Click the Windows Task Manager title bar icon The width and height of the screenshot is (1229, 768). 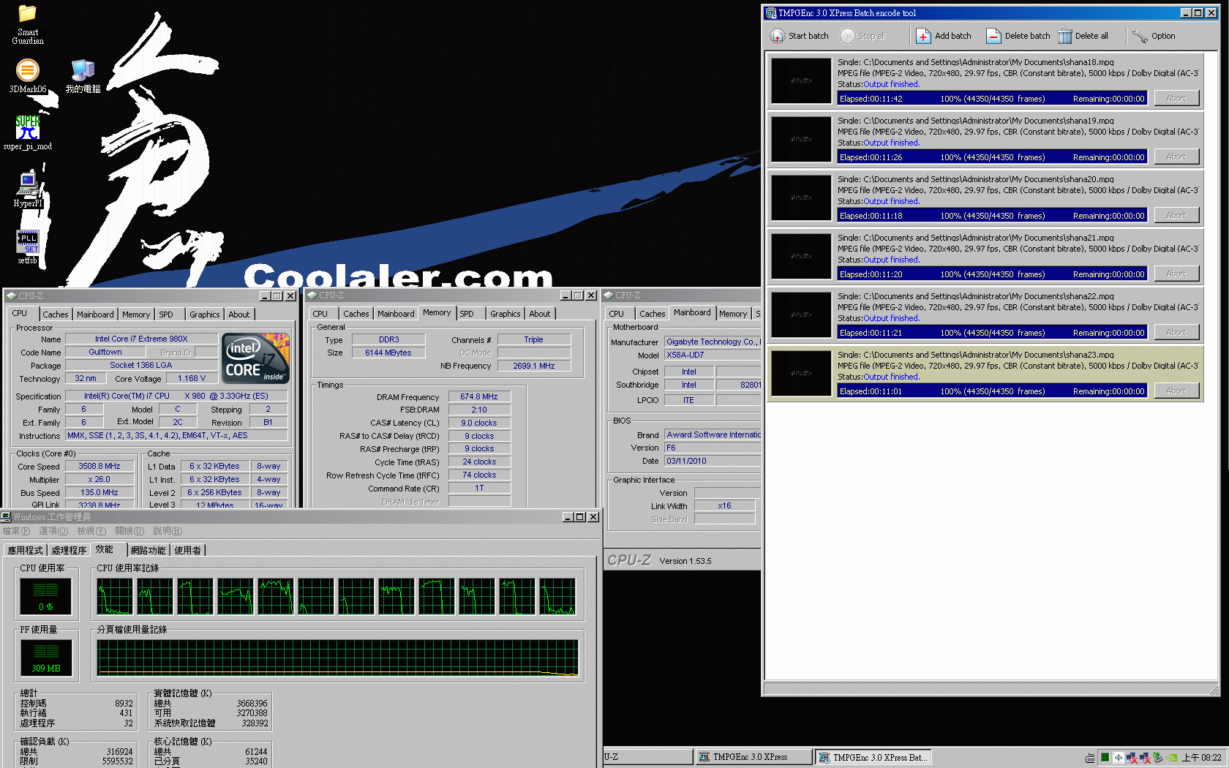click(x=7, y=517)
